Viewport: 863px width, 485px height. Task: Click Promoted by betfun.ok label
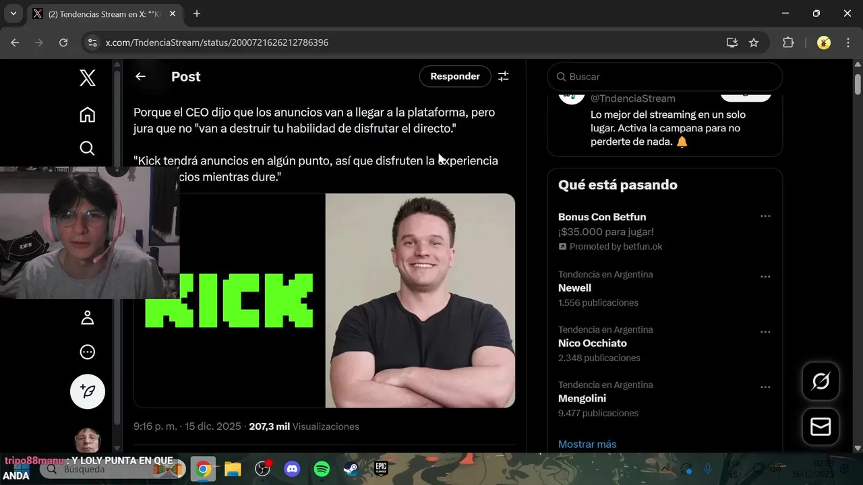[610, 247]
